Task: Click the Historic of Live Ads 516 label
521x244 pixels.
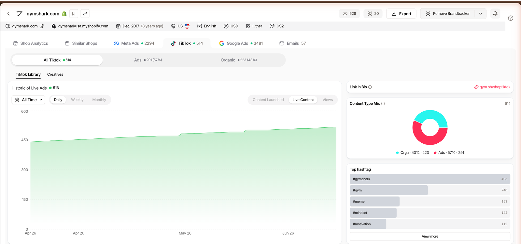Action: (x=35, y=88)
